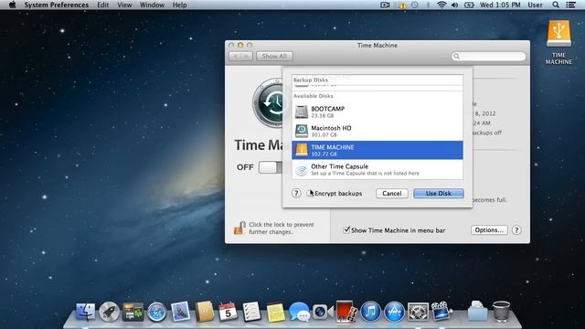Open Reminders checklist icon in dock
Viewport: 585px width, 329px height.
tap(252, 312)
